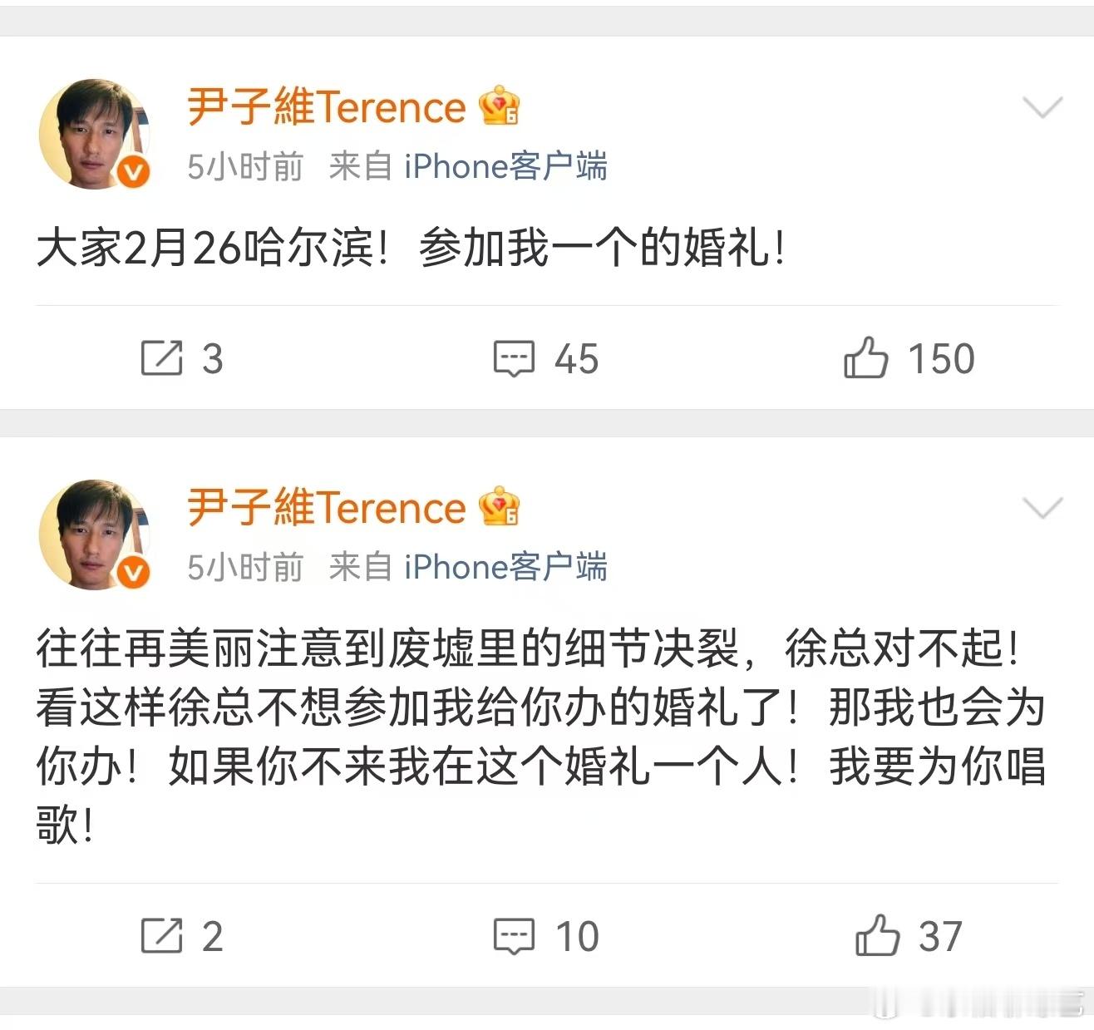Click the first post's profile avatar photo

tap(94, 133)
